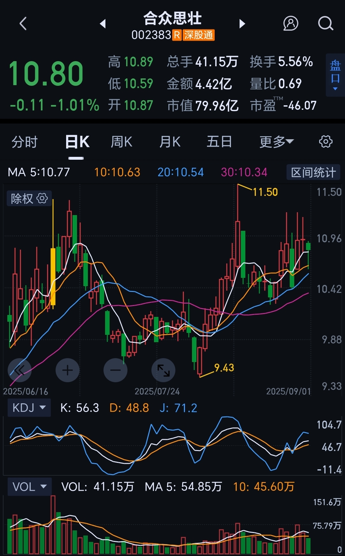Switch to 五日 tab
Screen dimensions: 345x556
click(x=219, y=142)
